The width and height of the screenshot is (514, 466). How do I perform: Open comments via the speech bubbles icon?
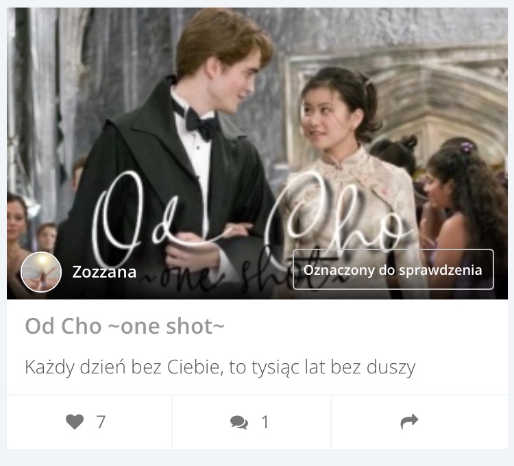239,422
